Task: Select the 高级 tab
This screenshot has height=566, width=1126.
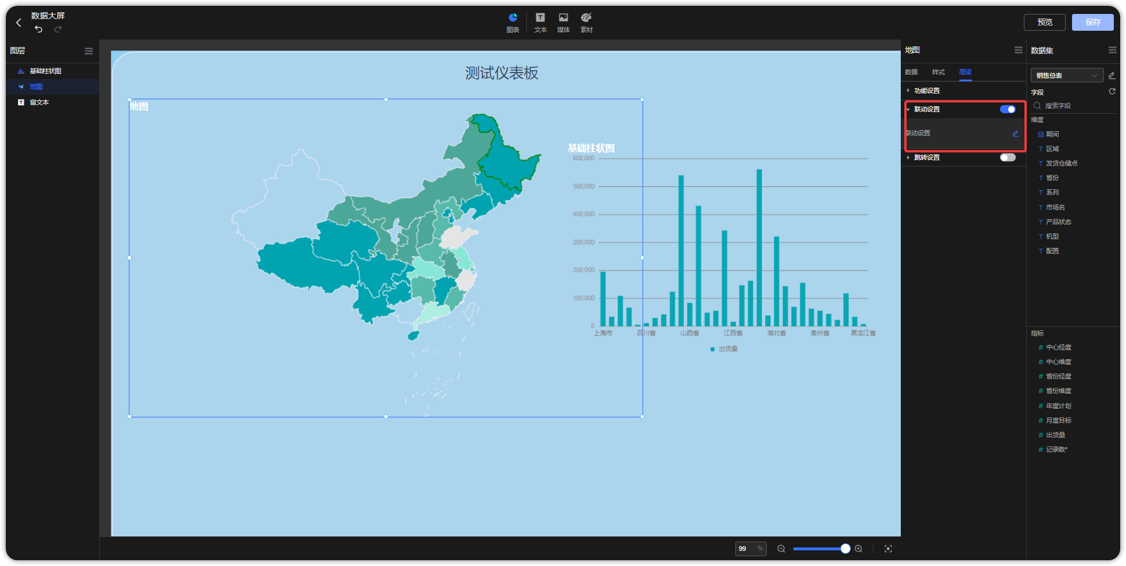Action: tap(965, 72)
